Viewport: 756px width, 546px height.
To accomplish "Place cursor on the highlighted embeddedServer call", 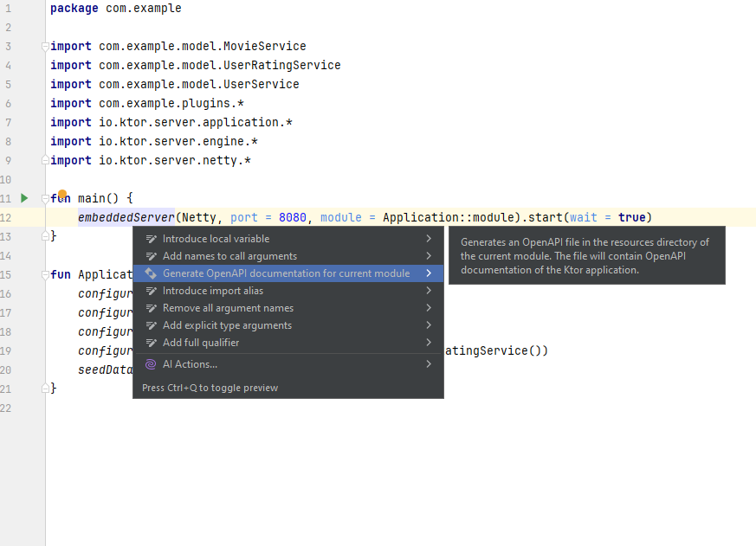I will point(125,216).
